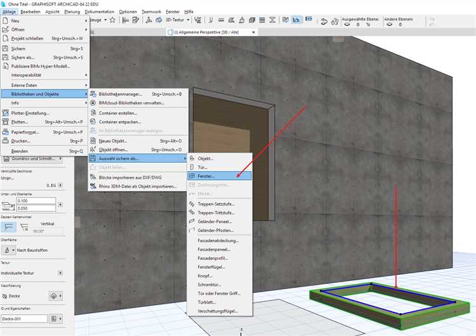The height and width of the screenshot is (336, 476).
Task: Expand the Individuelle Textur options arrow
Action: 60,273
